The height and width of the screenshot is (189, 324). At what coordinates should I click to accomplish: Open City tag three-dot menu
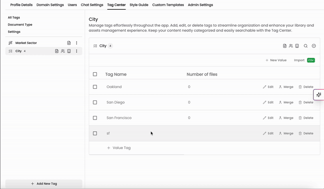77,51
